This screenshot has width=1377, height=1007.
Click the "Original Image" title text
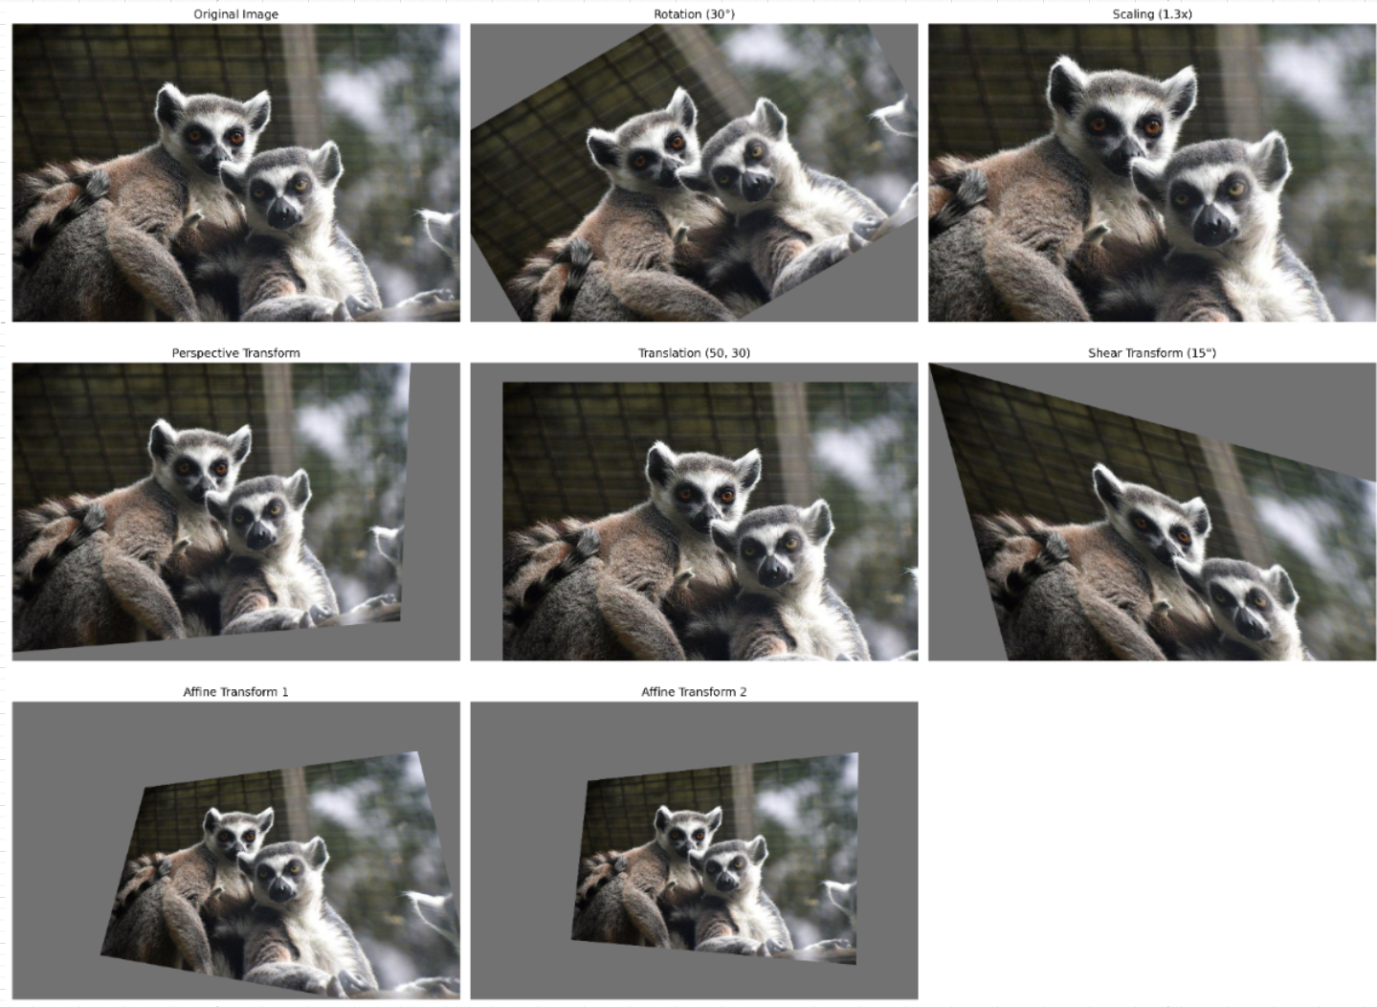point(236,14)
